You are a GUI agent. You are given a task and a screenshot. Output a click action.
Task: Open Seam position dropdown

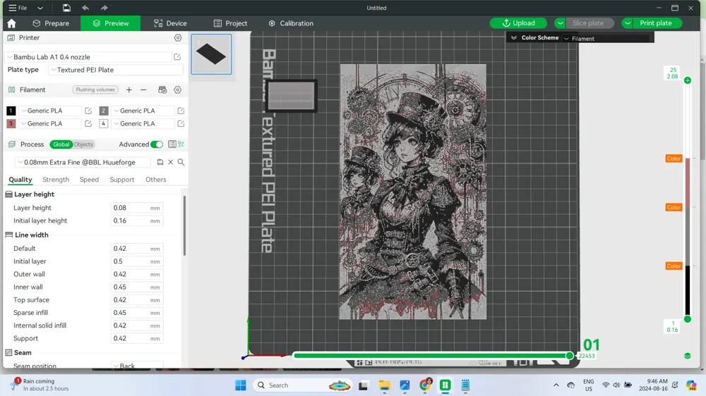click(x=138, y=366)
